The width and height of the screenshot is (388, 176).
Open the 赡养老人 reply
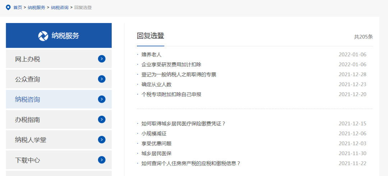pyautogui.click(x=152, y=55)
